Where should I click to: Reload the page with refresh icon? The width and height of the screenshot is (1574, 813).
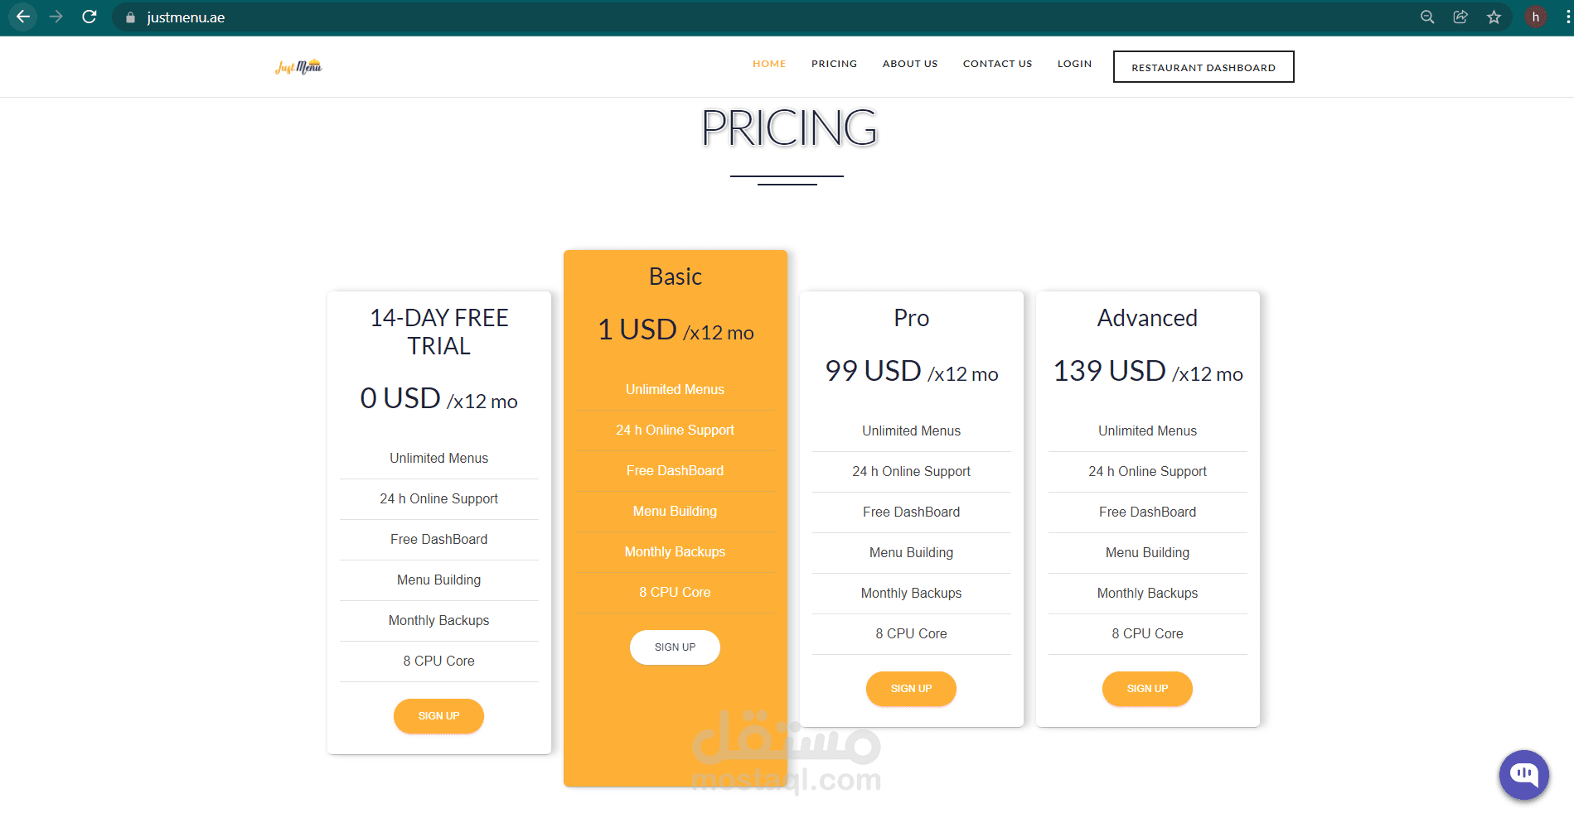(90, 17)
